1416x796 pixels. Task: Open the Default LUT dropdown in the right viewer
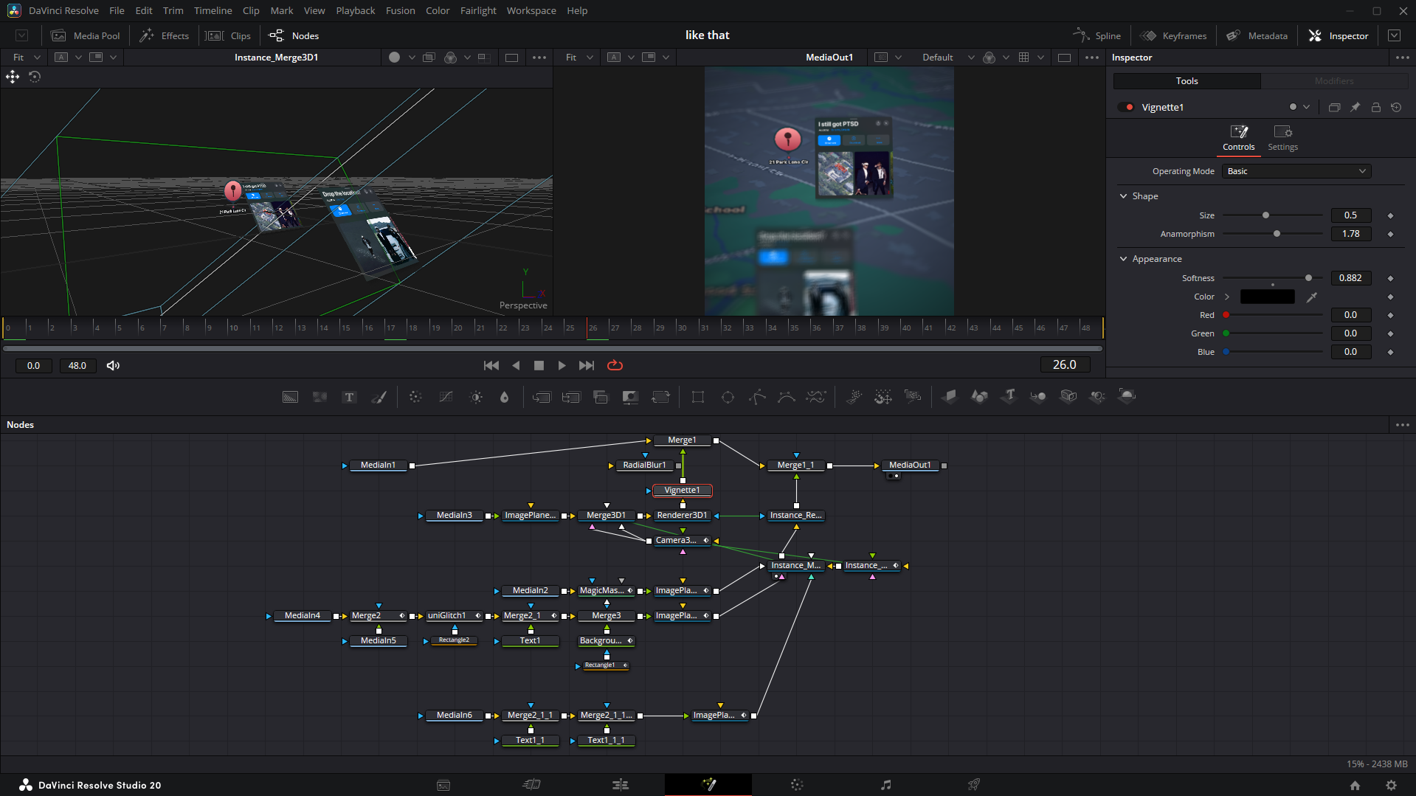coord(947,57)
